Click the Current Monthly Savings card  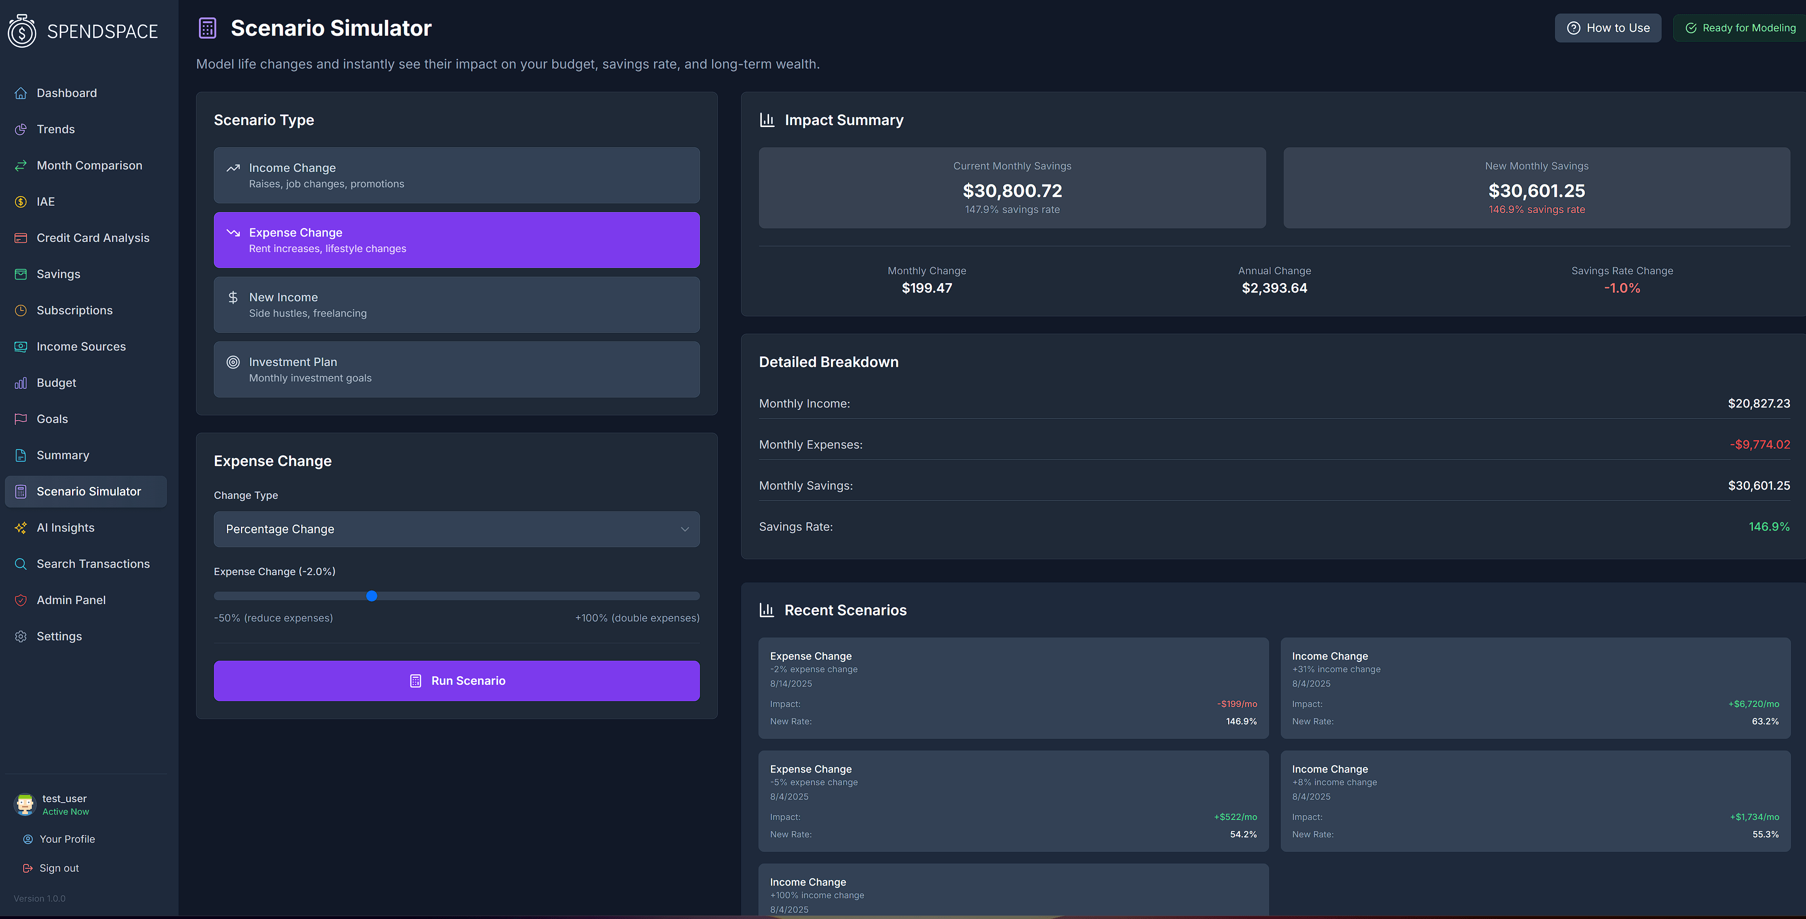tap(1012, 188)
